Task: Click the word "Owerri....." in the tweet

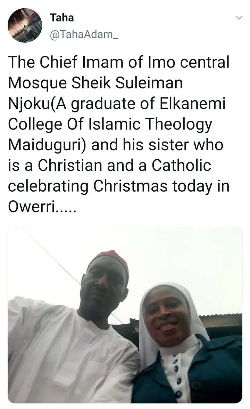Action: 42,207
